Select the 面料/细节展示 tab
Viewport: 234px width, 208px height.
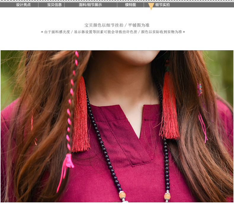point(90,5)
